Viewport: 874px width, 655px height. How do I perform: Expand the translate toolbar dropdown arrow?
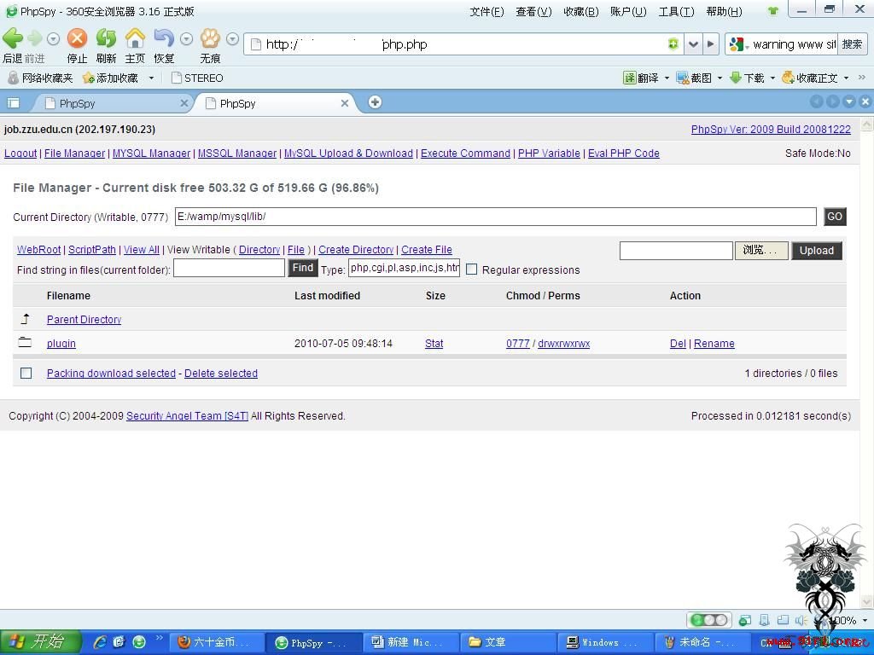click(x=667, y=78)
